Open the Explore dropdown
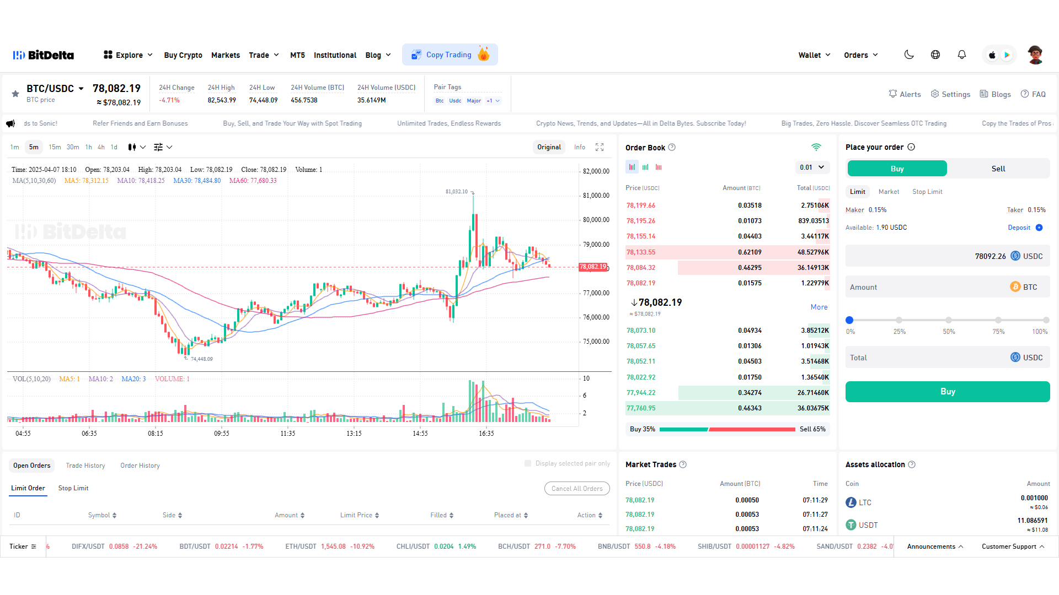This screenshot has width=1059, height=595. click(x=128, y=55)
